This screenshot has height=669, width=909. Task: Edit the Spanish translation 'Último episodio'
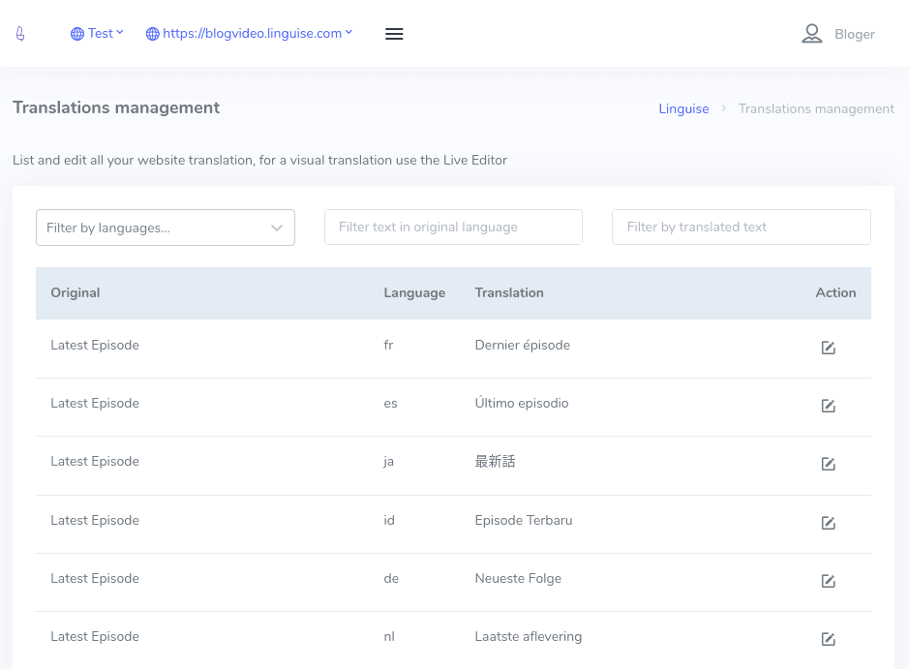coord(828,406)
